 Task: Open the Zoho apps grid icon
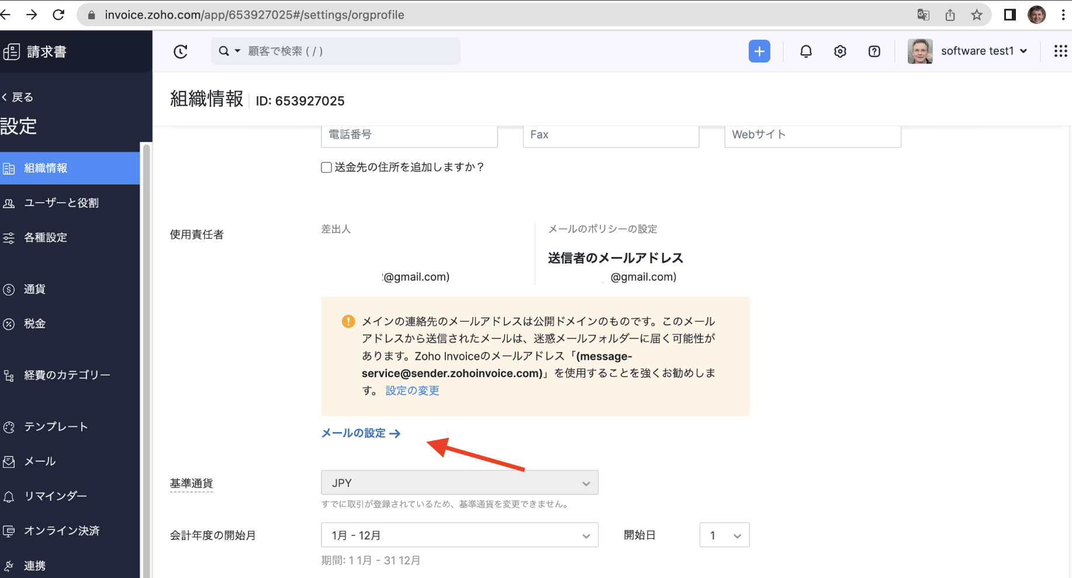point(1060,51)
